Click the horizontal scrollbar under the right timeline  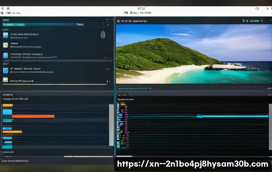click(125, 156)
